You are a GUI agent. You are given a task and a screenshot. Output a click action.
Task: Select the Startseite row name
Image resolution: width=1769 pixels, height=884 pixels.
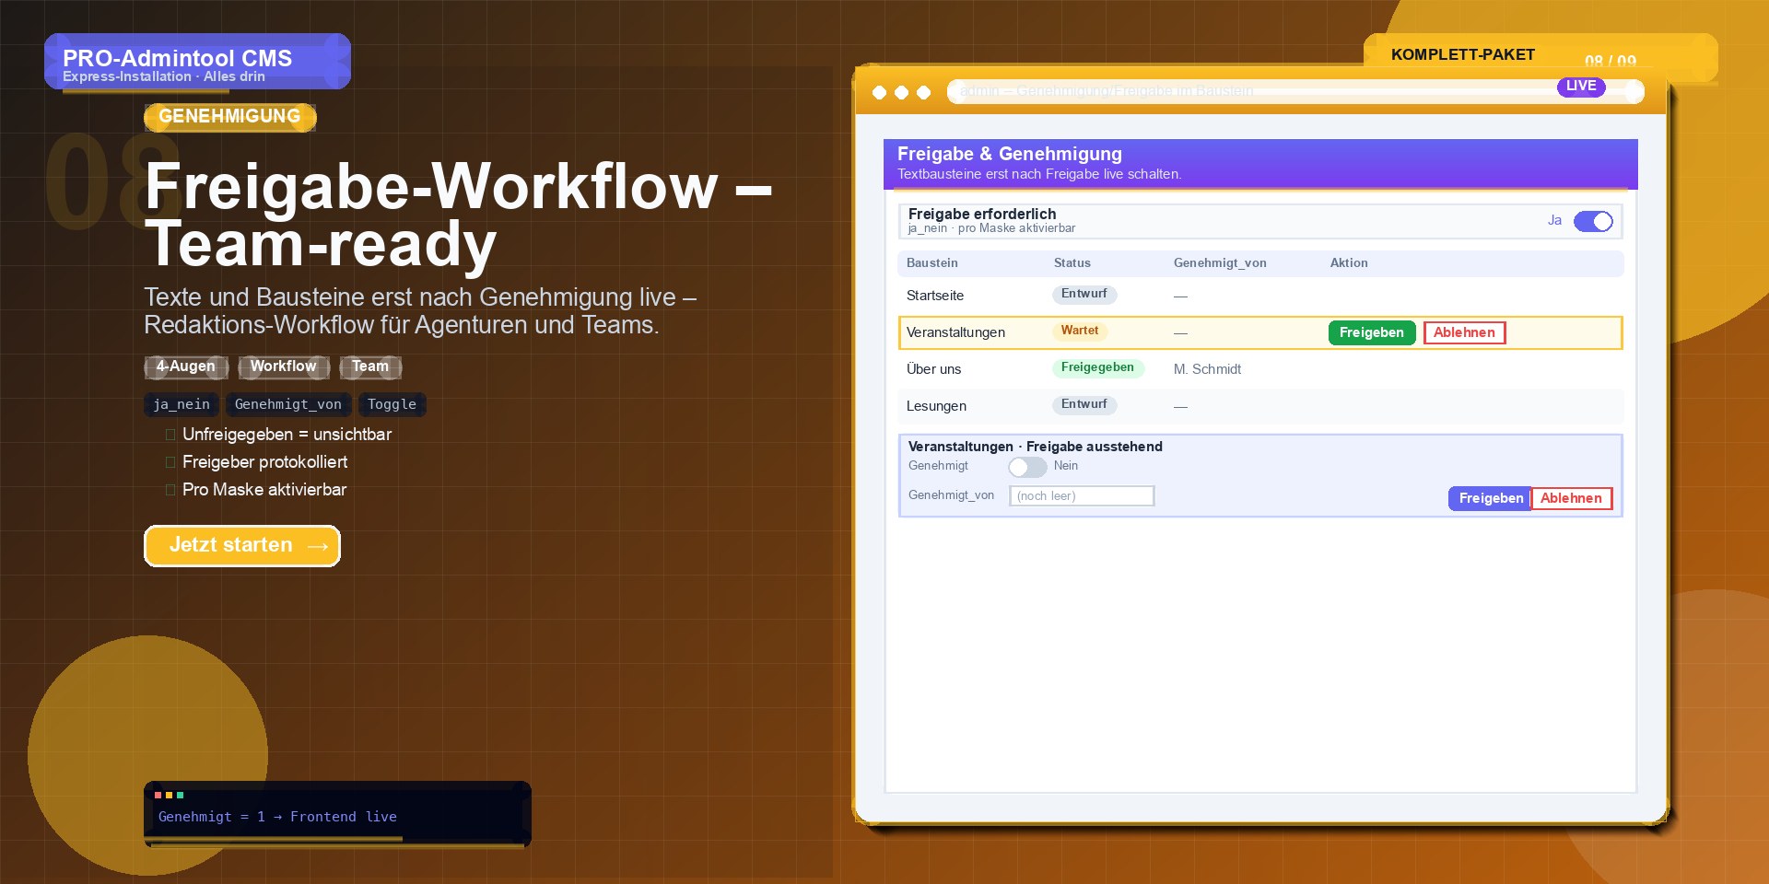click(x=935, y=296)
